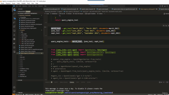Click Run All in notebook toolbar
This screenshot has width=169, height=95.
click(62, 14)
